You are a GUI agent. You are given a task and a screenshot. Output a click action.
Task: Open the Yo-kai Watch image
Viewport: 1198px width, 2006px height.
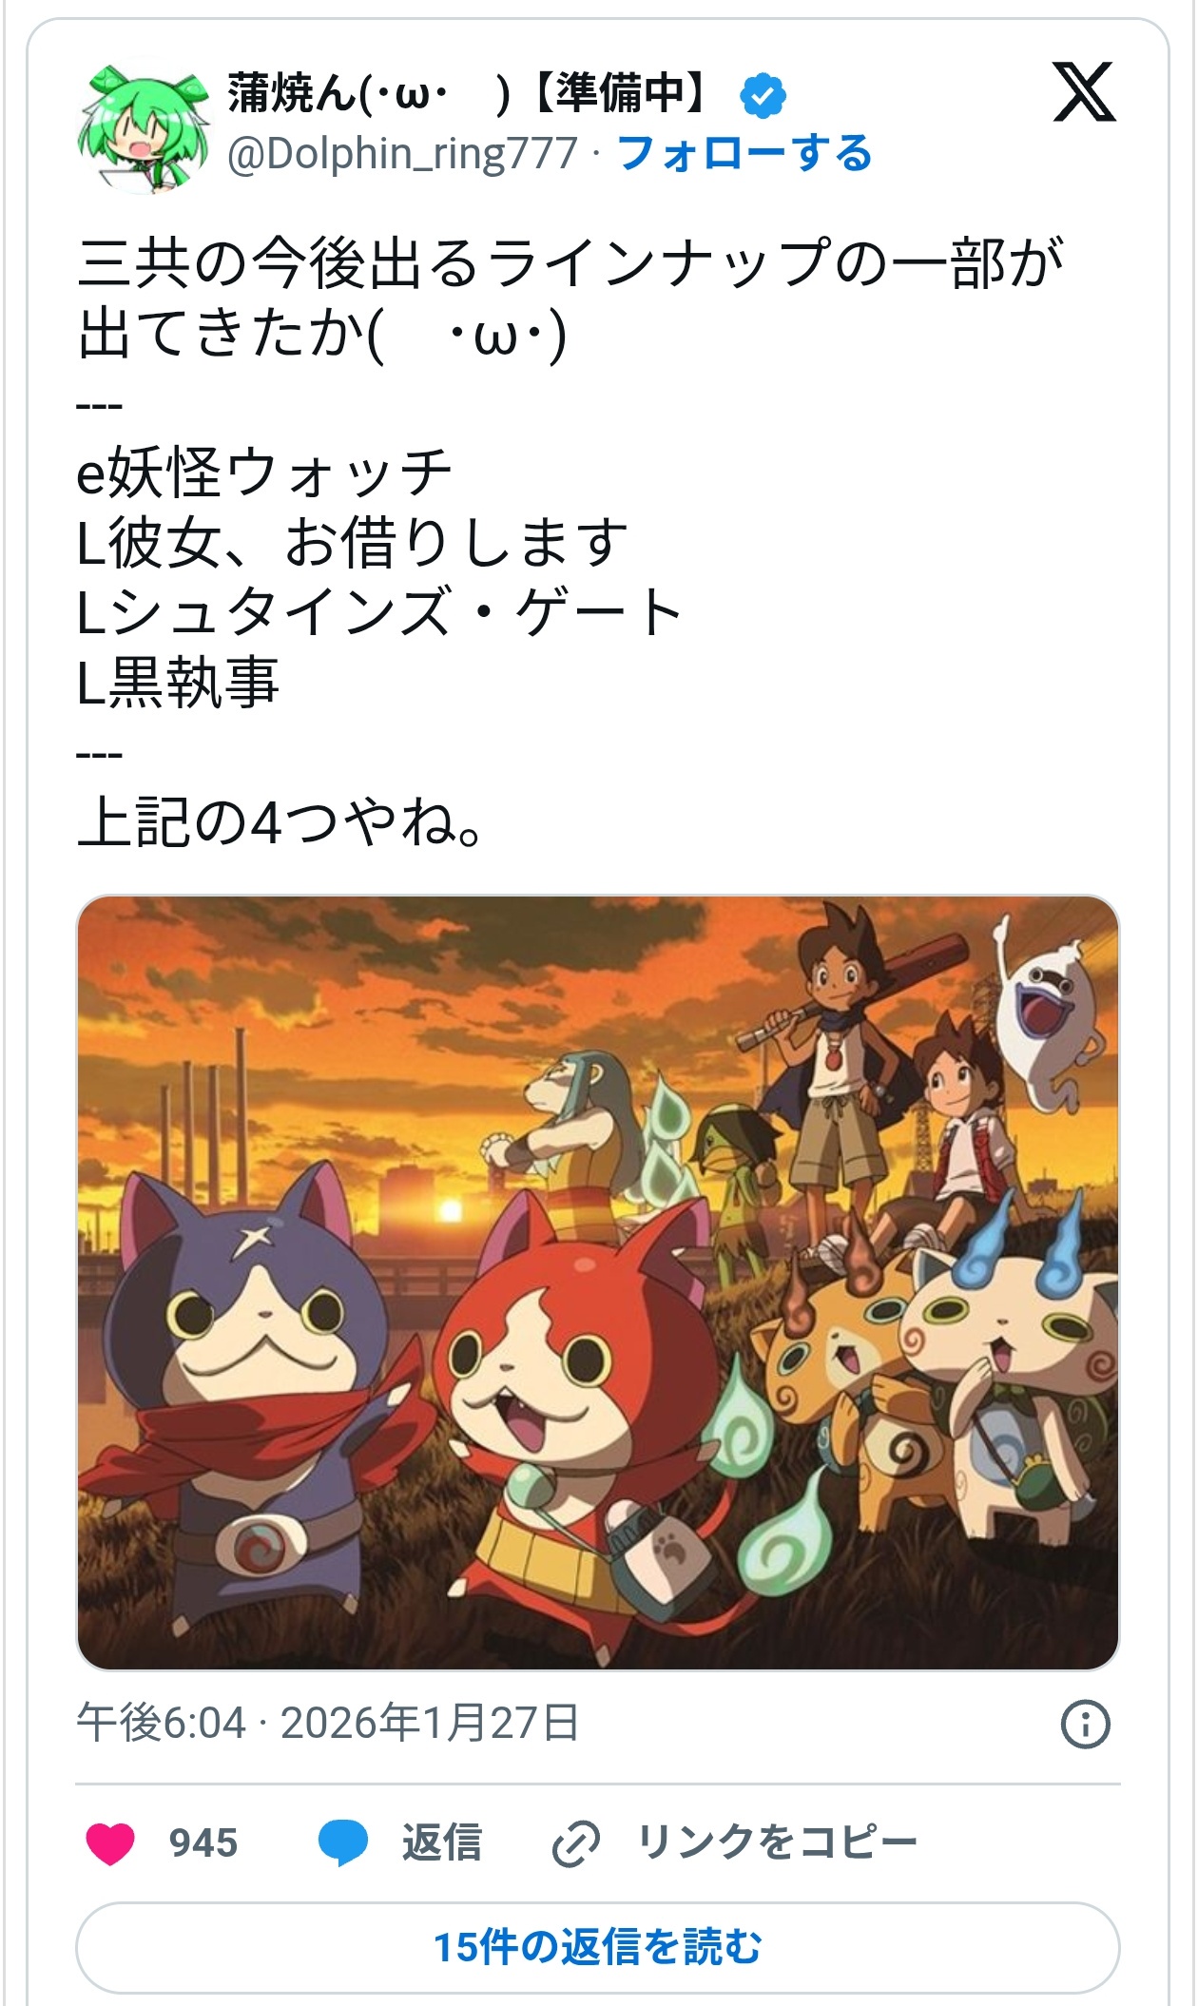click(598, 1283)
